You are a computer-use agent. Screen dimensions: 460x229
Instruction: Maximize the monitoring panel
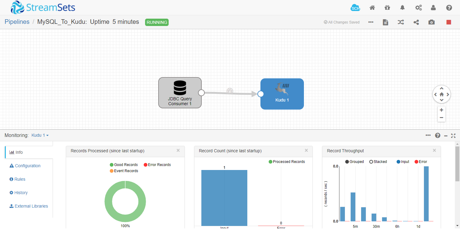pos(454,135)
